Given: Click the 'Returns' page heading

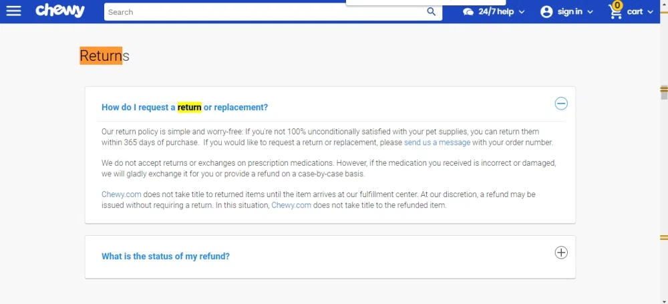Looking at the screenshot, I should 104,56.
